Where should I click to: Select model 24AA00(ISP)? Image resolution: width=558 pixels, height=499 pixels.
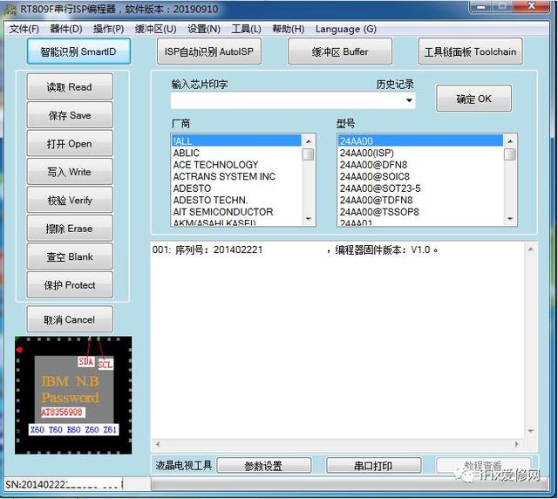420,153
